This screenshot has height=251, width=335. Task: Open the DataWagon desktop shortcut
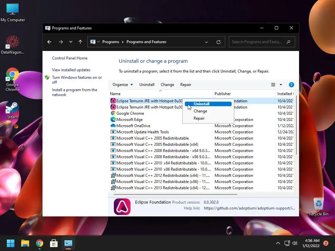click(12, 44)
